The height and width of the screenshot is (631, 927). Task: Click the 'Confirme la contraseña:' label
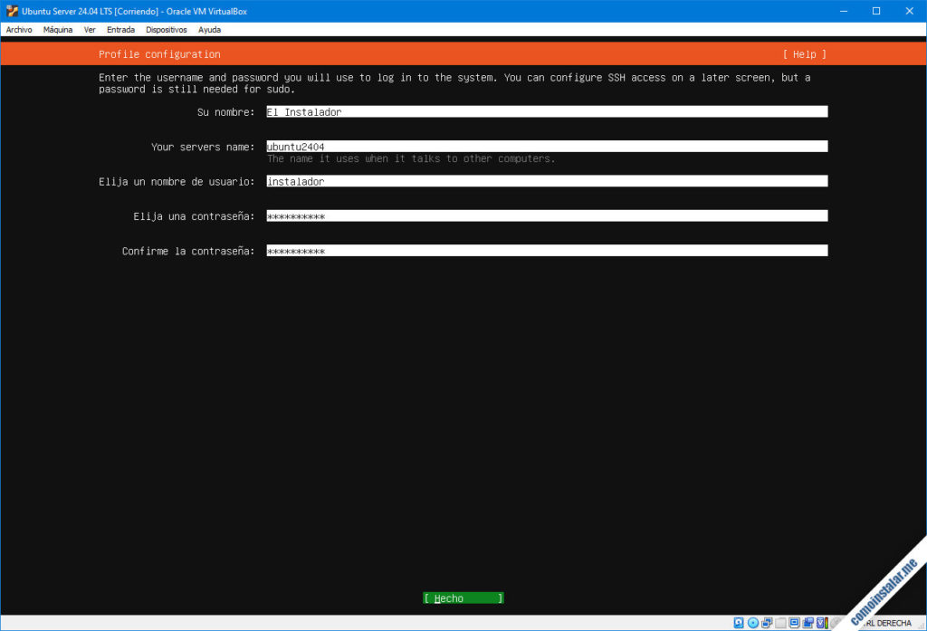tap(188, 252)
